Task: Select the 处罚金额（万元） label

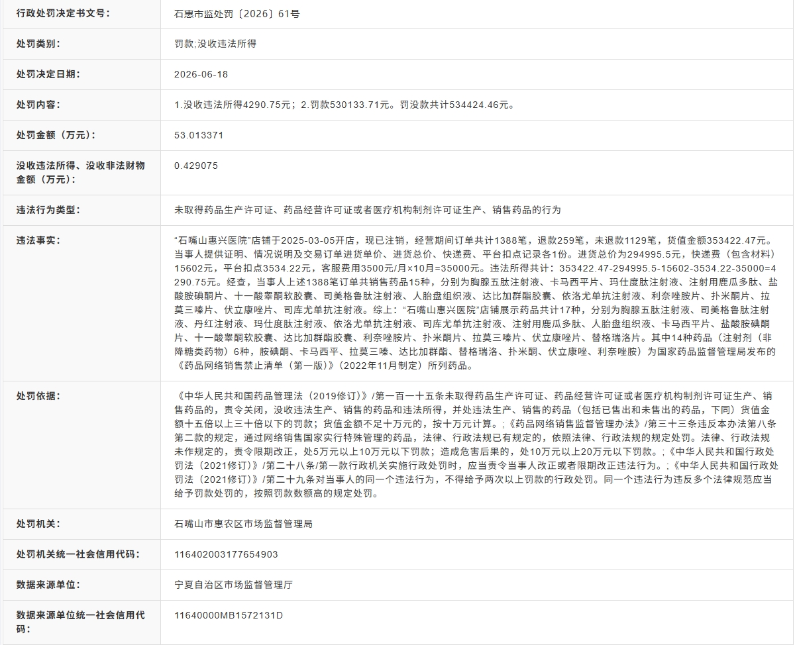Action: click(x=56, y=135)
